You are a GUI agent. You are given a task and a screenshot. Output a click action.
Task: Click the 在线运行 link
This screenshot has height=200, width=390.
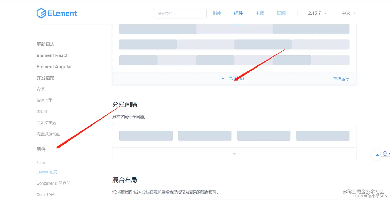[x=341, y=79]
